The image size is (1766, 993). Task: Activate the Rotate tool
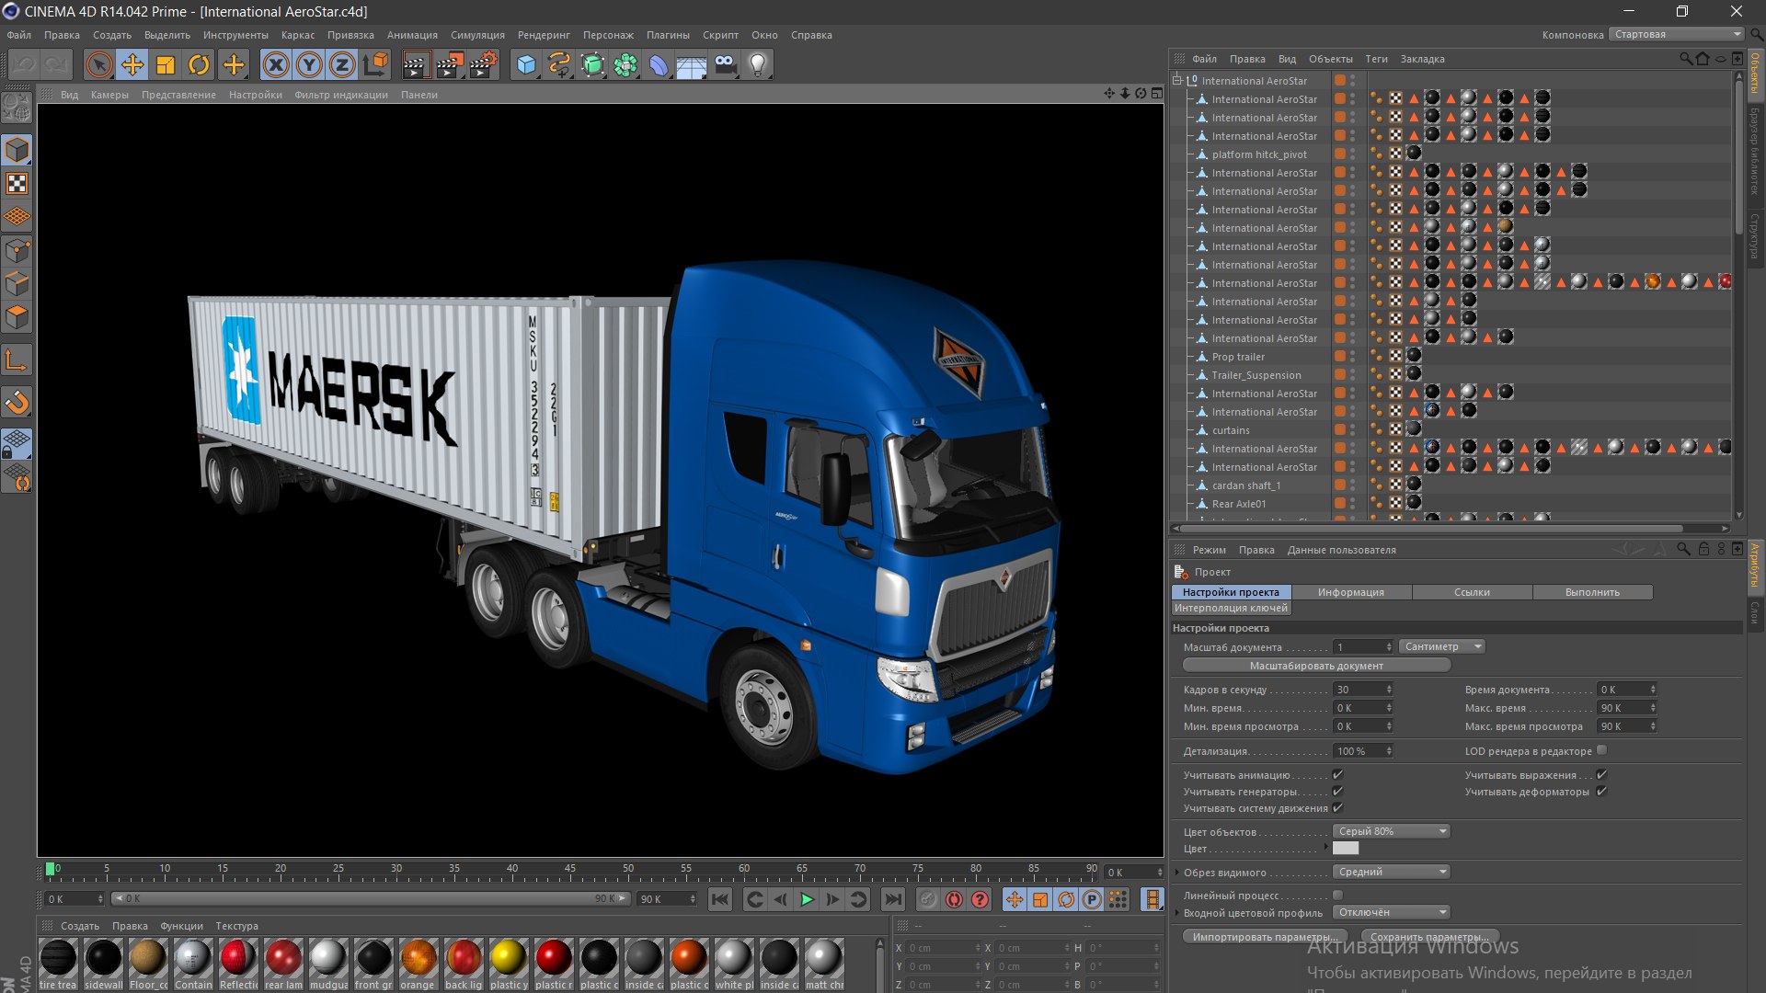point(199,65)
